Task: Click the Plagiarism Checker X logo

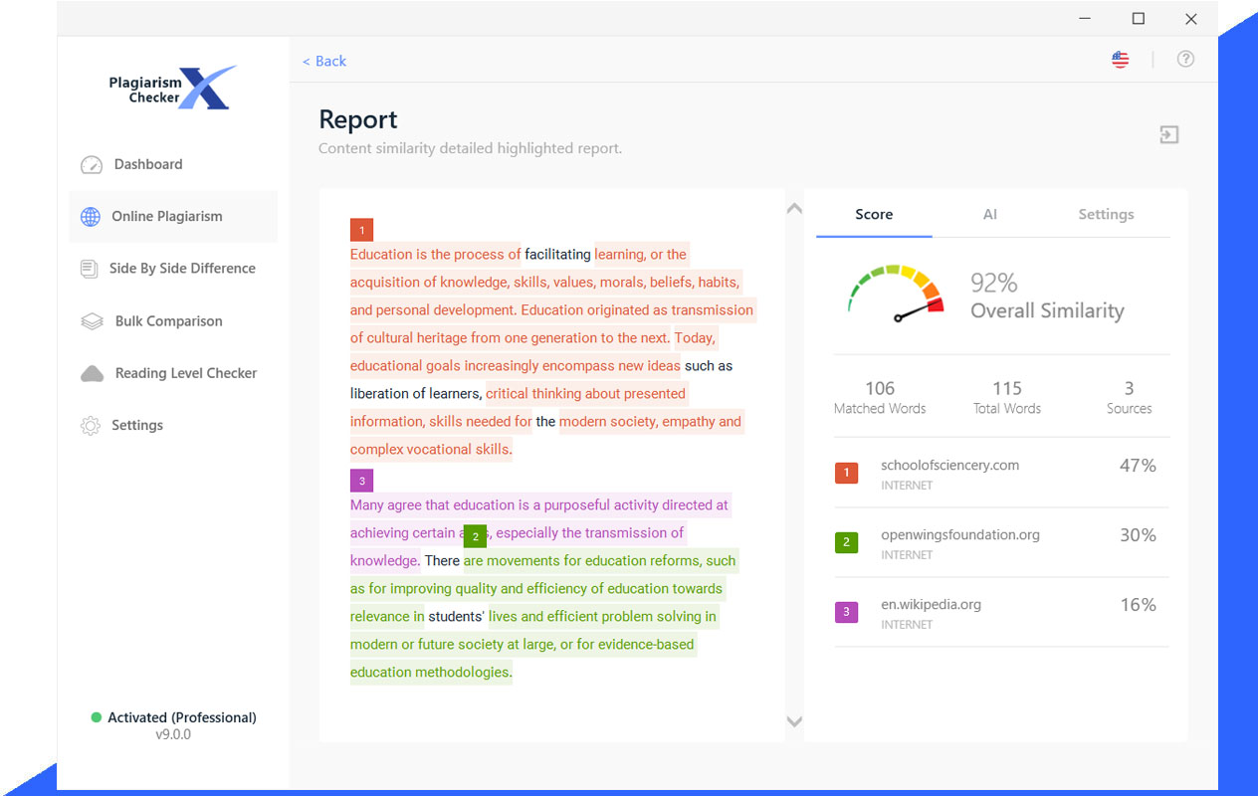Action: (x=172, y=89)
